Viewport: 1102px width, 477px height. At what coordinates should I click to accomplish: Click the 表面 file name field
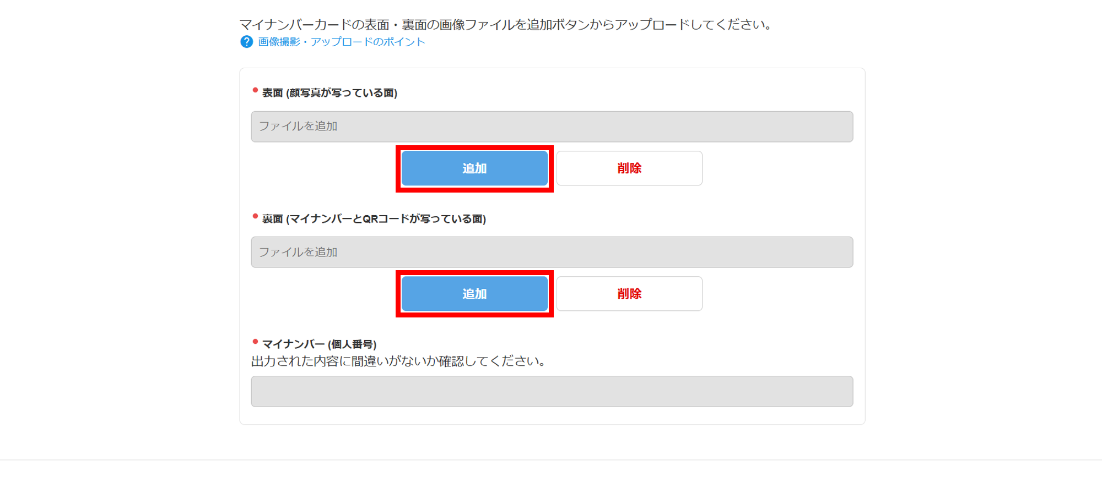(x=552, y=127)
